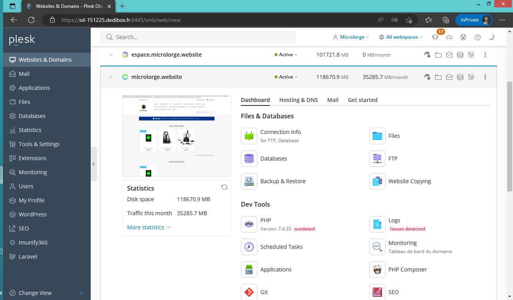Open Tools & Settings in sidebar
The image size is (513, 300).
(x=39, y=144)
